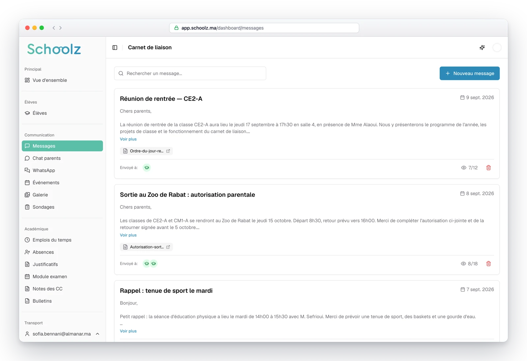The width and height of the screenshot is (527, 361).
Task: Open the Élèves sidebar item
Action: (x=62, y=113)
